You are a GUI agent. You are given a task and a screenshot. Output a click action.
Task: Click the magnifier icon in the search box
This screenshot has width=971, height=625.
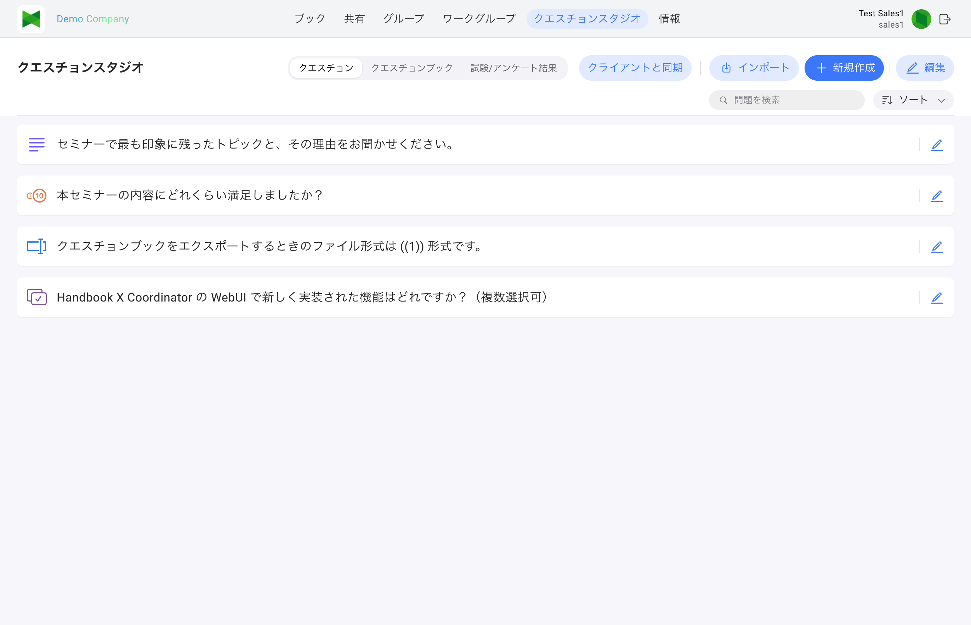723,100
